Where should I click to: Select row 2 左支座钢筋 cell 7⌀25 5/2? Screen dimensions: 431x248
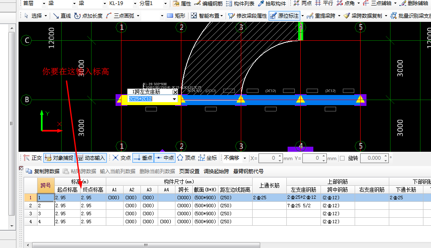pos(304,206)
